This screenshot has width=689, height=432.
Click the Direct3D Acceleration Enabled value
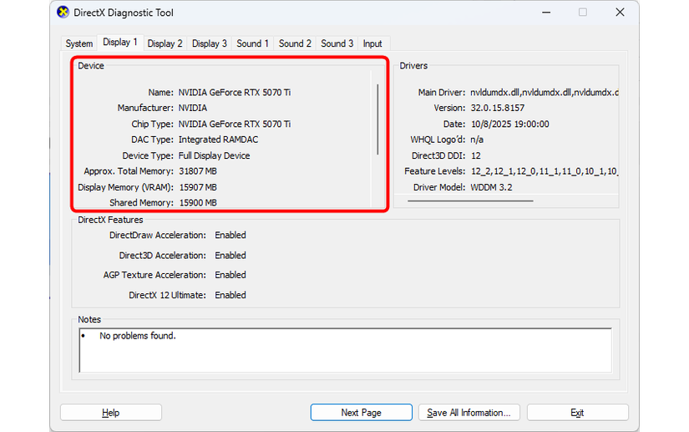click(231, 256)
